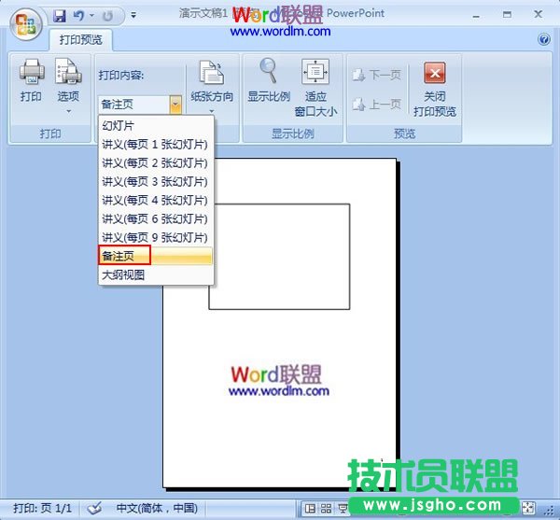Switch to Normal view icon in status bar

point(310,508)
